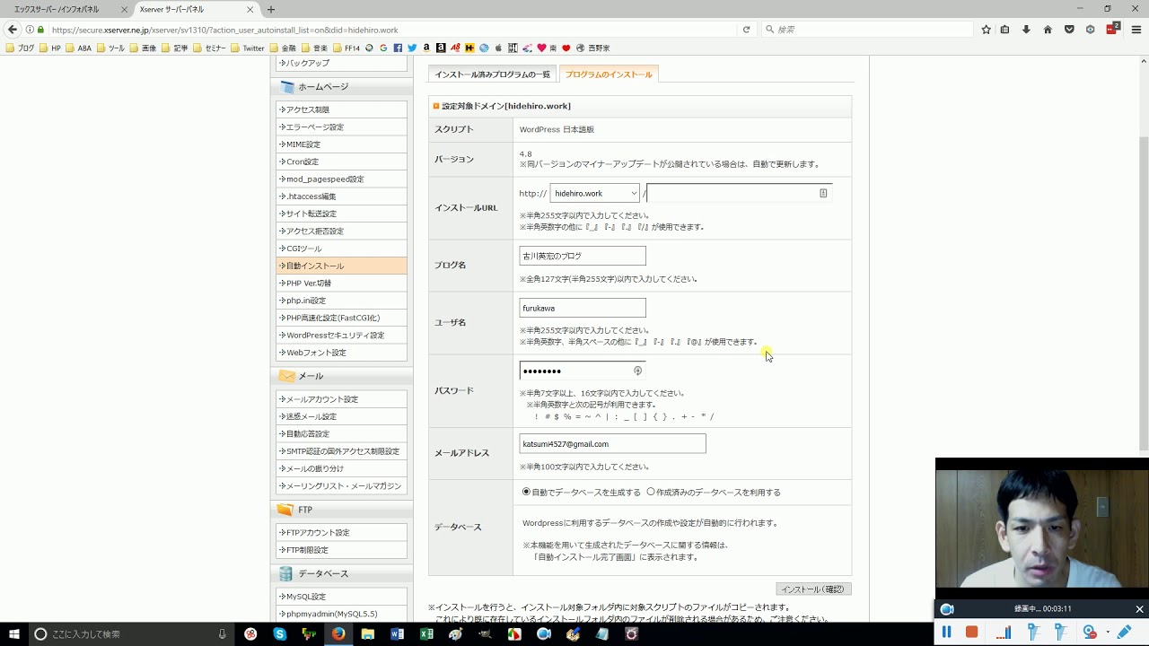The height and width of the screenshot is (646, 1149).
Task: Click the pencil annotation icon in recorder bar
Action: tap(1124, 632)
